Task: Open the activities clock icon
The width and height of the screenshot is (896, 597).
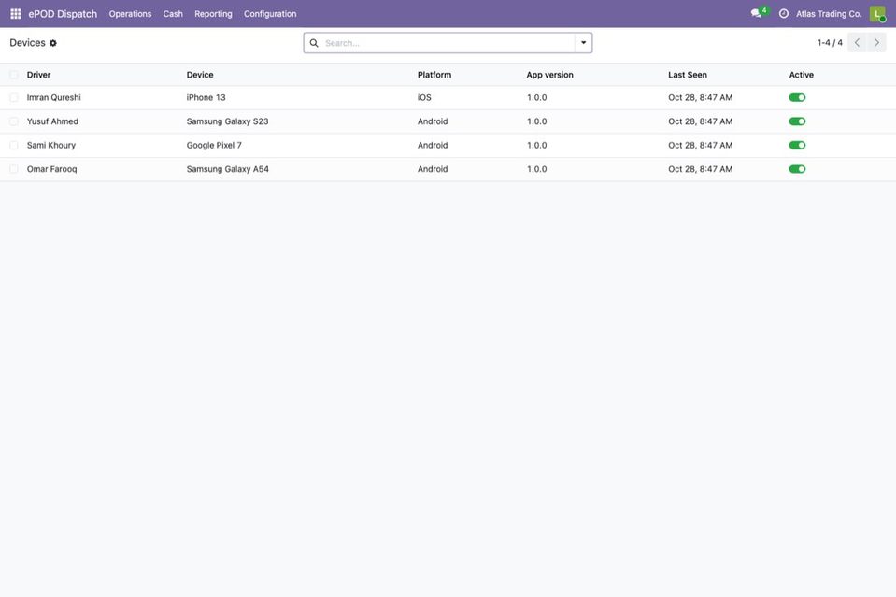Action: pyautogui.click(x=784, y=14)
